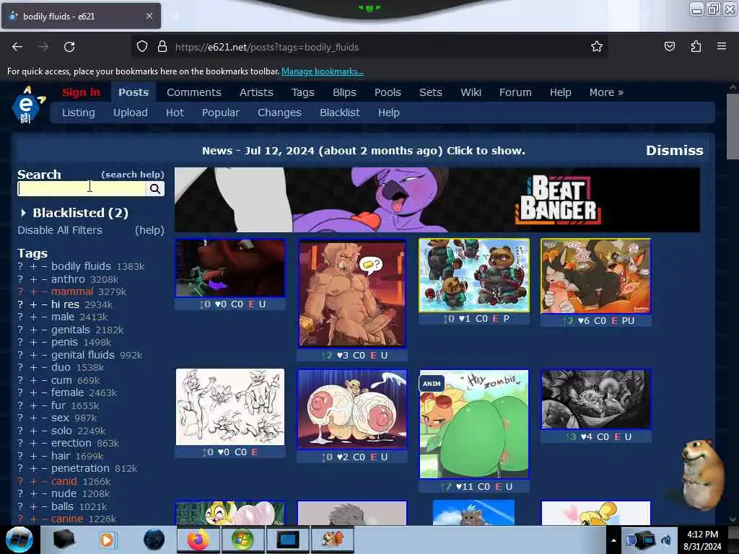The width and height of the screenshot is (739, 554).
Task: Dismiss the news banner
Action: (675, 150)
